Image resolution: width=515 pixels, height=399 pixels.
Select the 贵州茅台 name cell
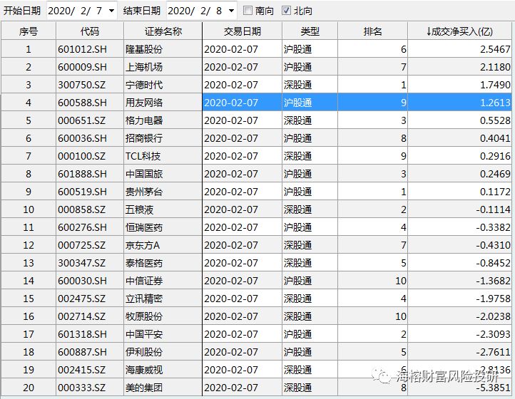[x=163, y=191]
